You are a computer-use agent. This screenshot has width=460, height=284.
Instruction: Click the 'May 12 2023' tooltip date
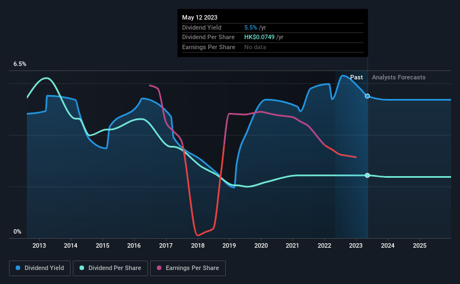coord(200,17)
